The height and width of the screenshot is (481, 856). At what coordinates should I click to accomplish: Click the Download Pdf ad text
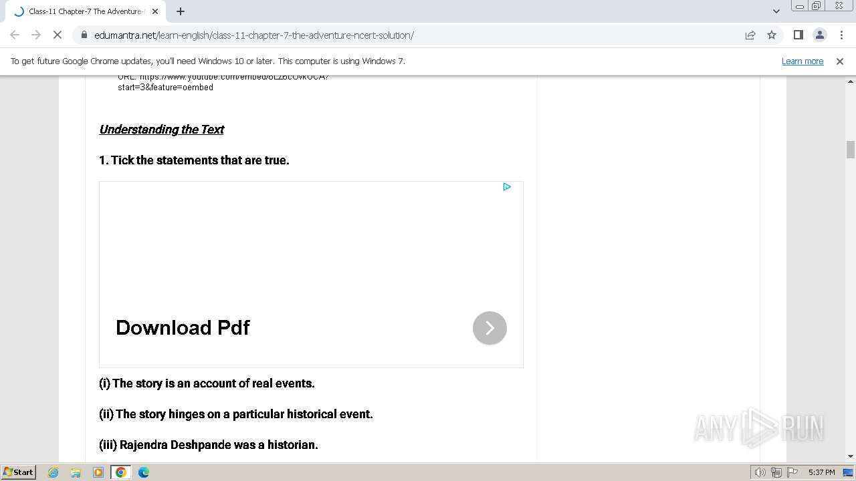183,327
